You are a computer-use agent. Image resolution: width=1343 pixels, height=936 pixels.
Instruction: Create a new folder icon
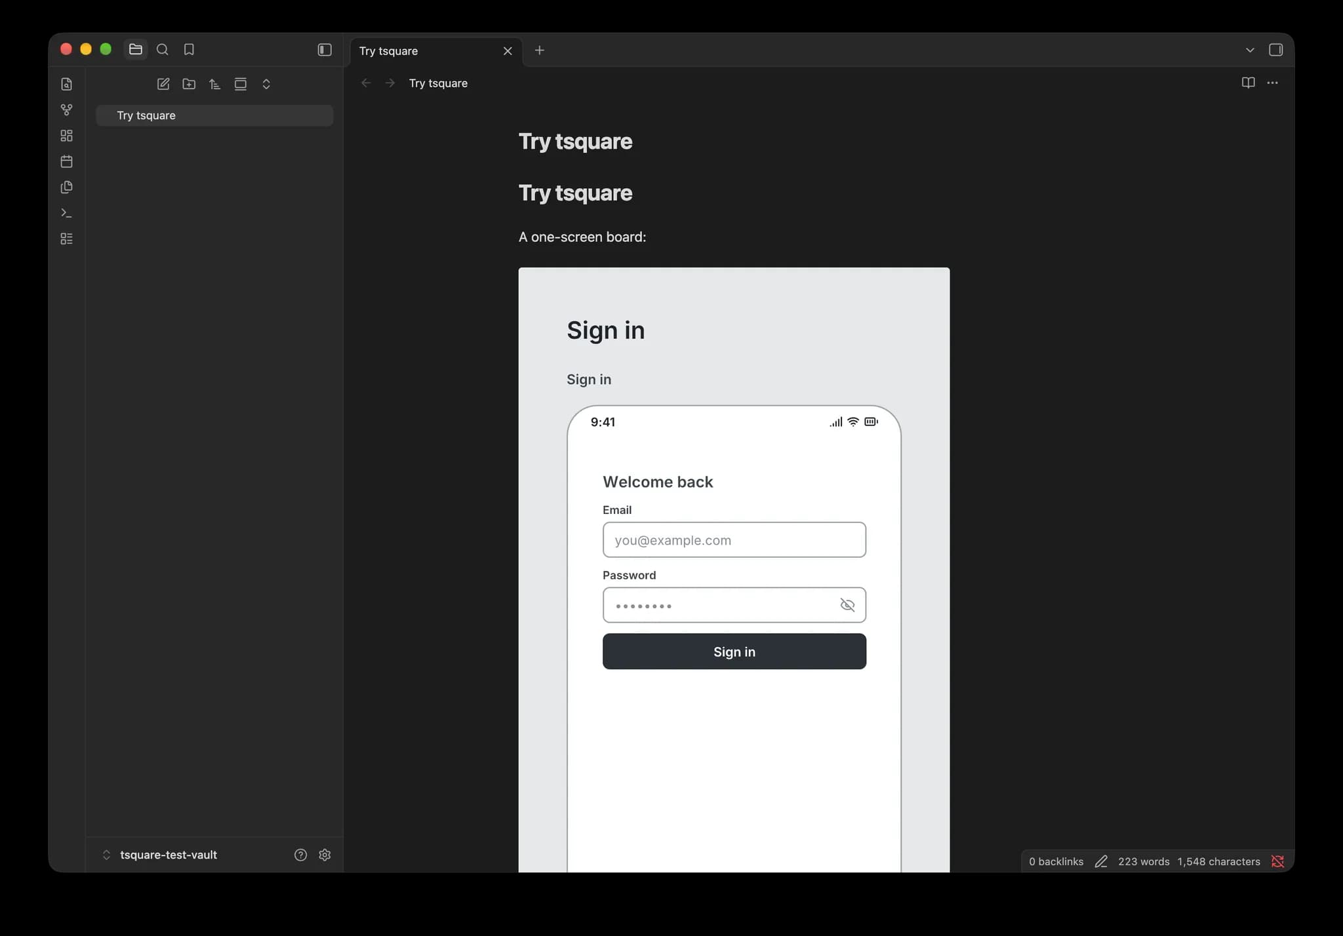click(x=189, y=84)
